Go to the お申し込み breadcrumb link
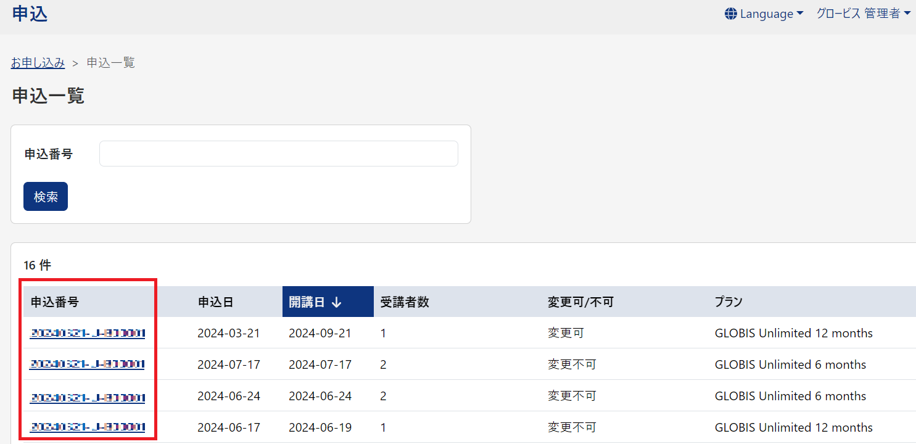Image resolution: width=916 pixels, height=444 pixels. [38, 62]
